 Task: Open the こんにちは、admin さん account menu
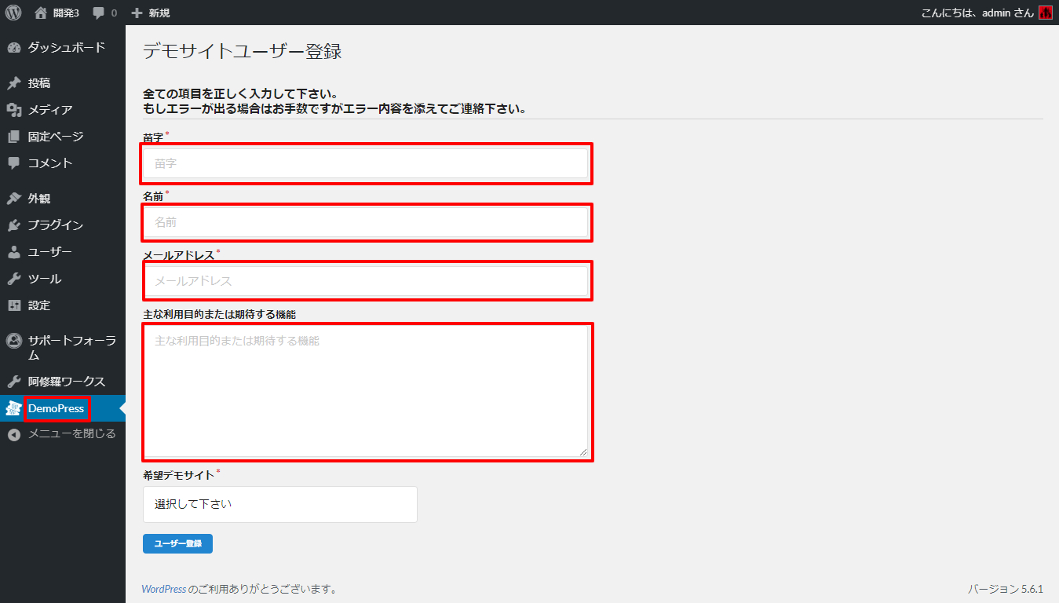click(x=986, y=13)
